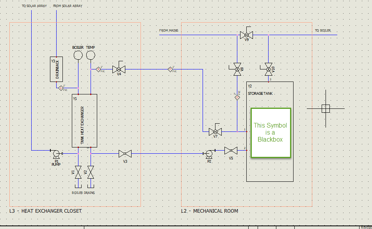Select the BOILER gauge circle
This screenshot has width=372, height=229.
(78, 55)
